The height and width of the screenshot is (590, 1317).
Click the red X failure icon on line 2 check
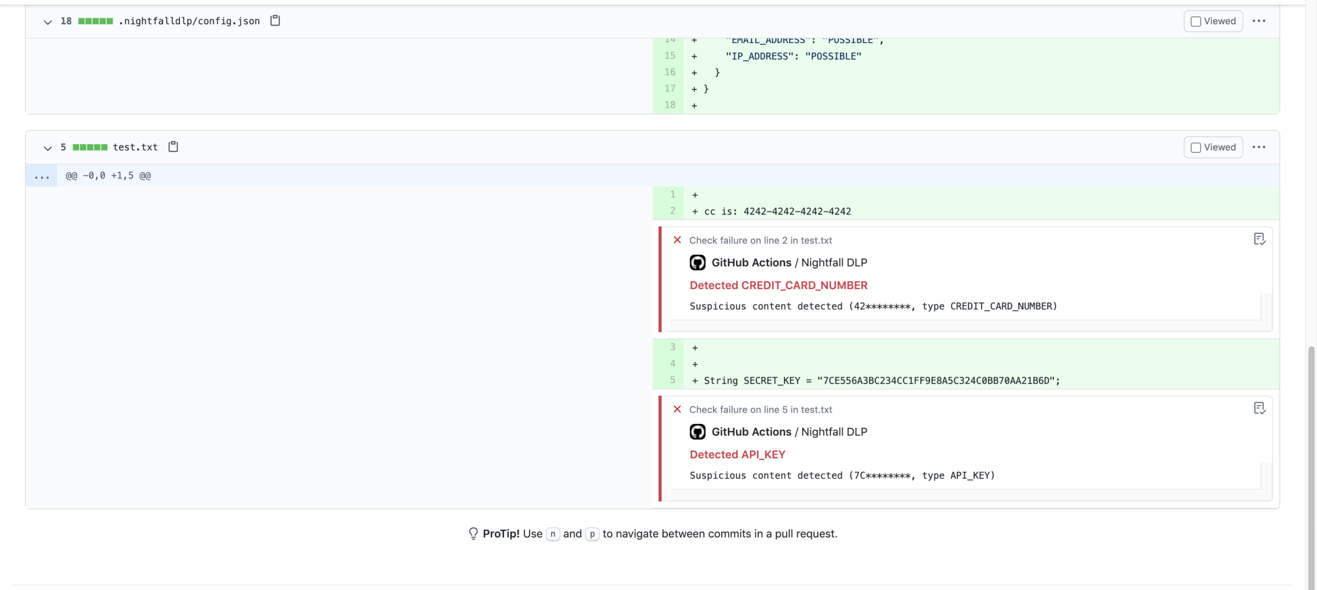tap(677, 240)
